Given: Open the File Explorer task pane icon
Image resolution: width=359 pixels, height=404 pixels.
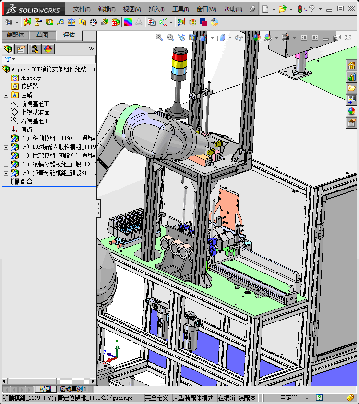Looking at the screenshot, I should 352,88.
